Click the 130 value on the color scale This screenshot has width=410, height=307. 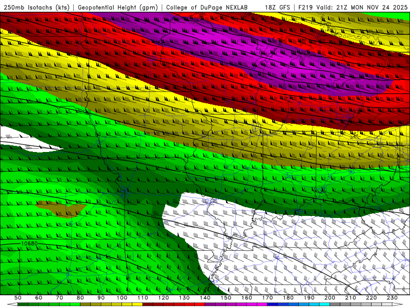184,298
